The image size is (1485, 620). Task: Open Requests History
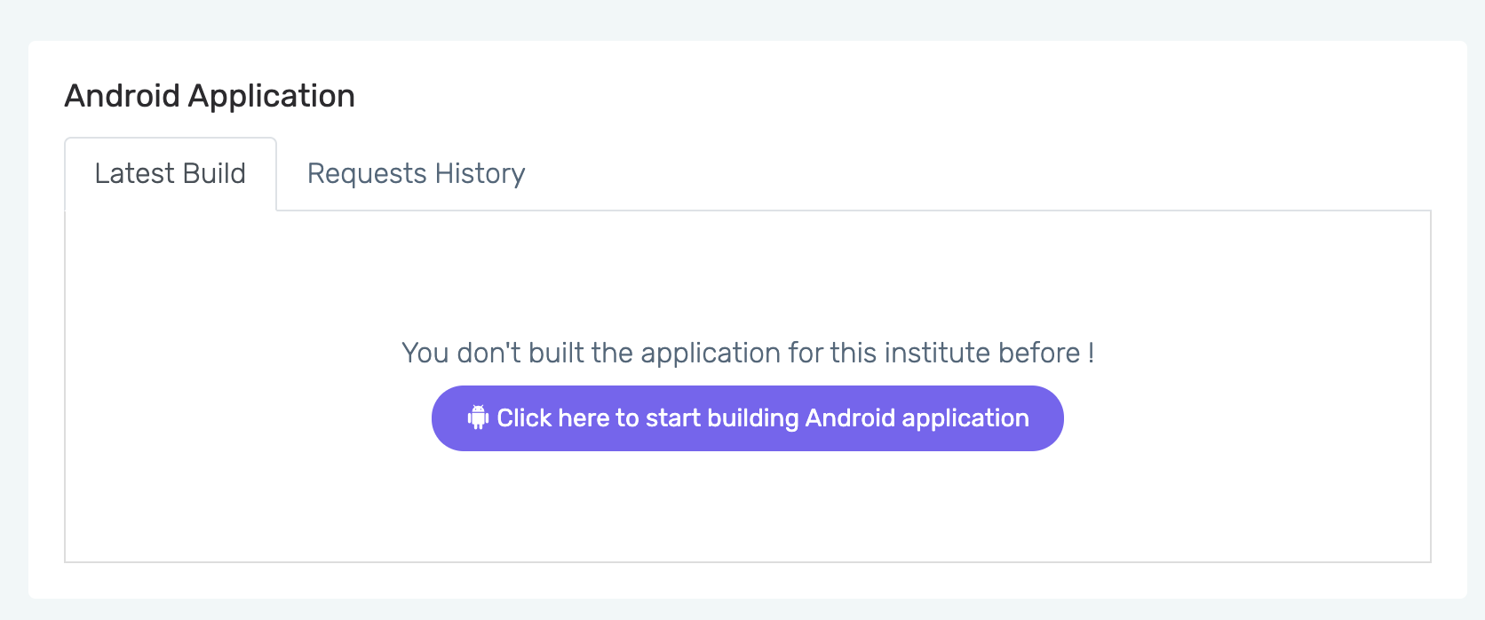pos(416,173)
